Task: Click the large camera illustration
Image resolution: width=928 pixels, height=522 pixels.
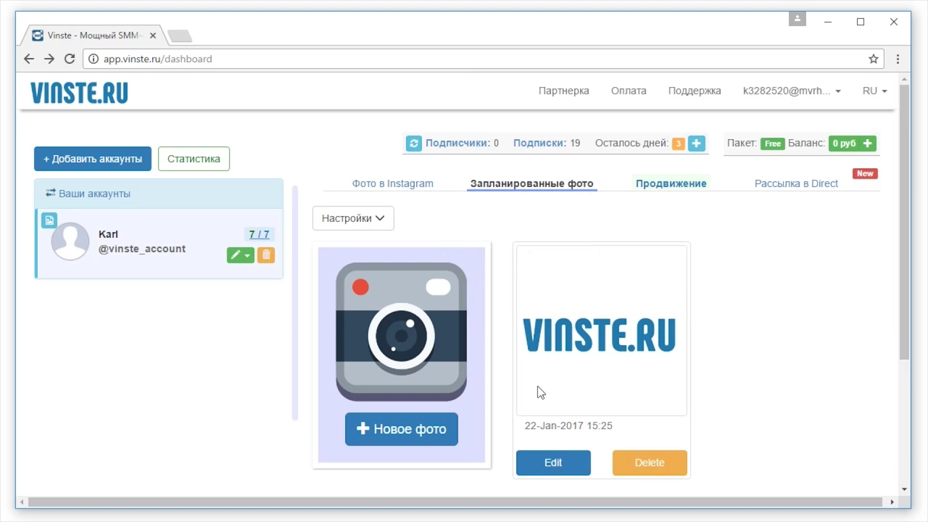Action: (x=401, y=331)
